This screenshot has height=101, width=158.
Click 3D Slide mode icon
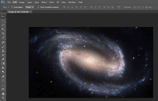click(146, 7)
